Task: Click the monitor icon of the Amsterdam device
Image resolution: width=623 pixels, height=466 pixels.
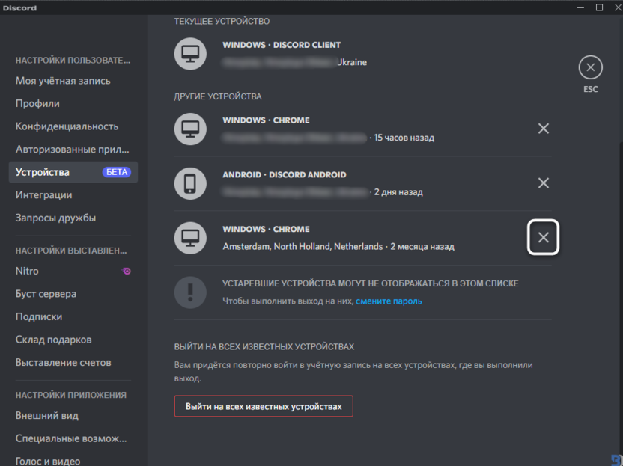Action: click(x=190, y=238)
